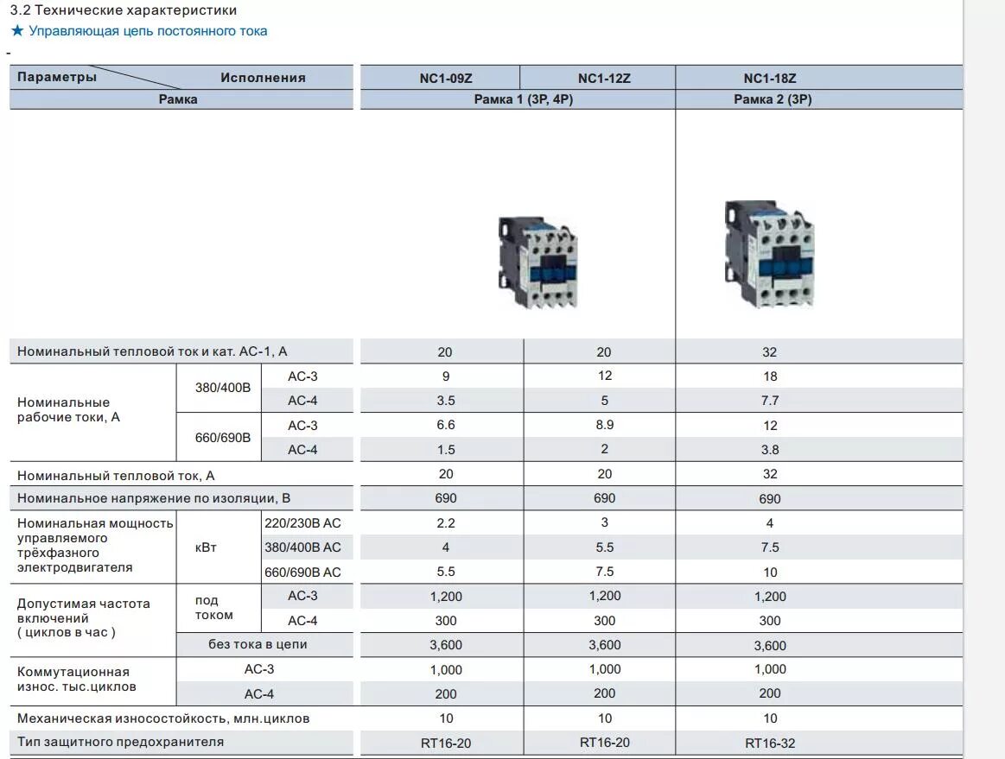1005x759 pixels.
Task: Click the 'Рамка 2 (3P)' cell
Action: click(773, 99)
